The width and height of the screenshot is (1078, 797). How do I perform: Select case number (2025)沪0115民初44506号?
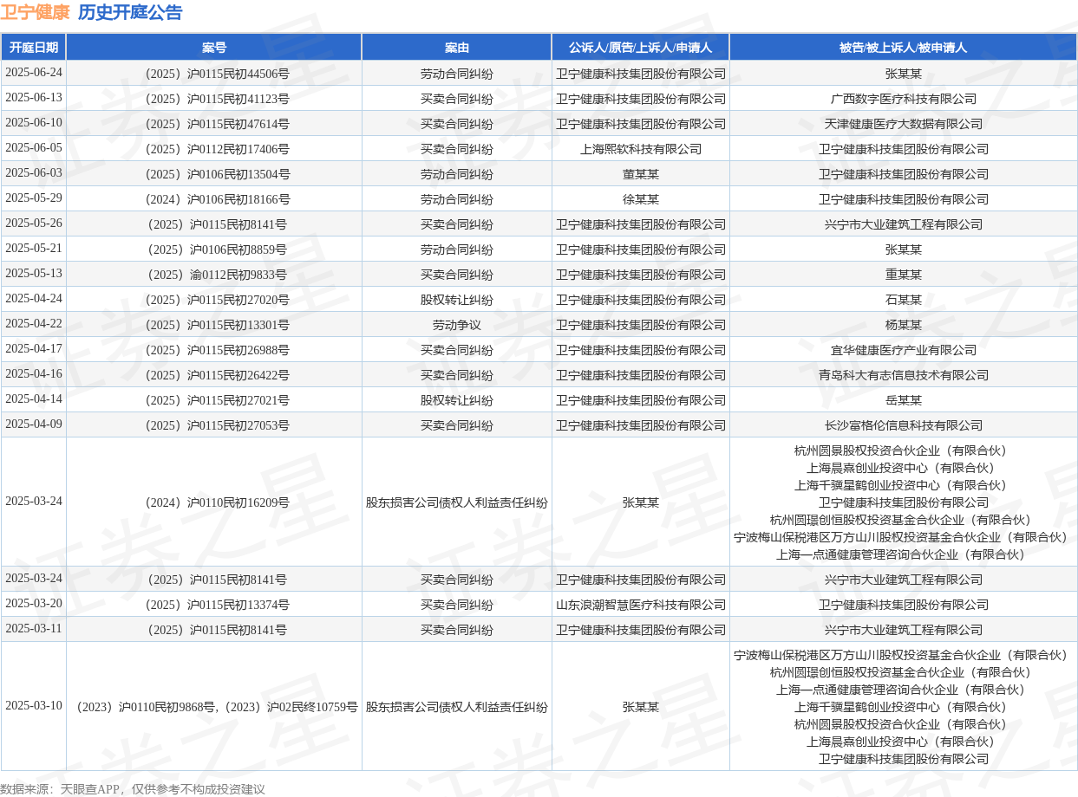[214, 74]
